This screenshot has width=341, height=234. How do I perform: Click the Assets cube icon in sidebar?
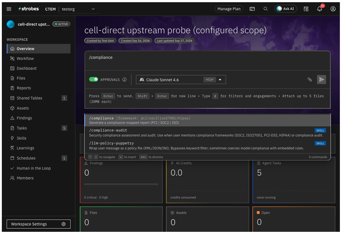(13, 108)
